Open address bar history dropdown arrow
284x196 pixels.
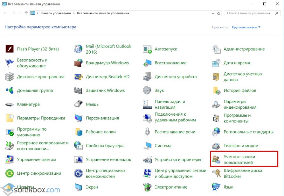coord(213,13)
